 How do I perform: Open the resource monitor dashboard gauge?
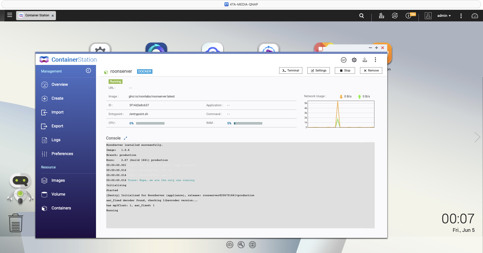pyautogui.click(x=475, y=16)
